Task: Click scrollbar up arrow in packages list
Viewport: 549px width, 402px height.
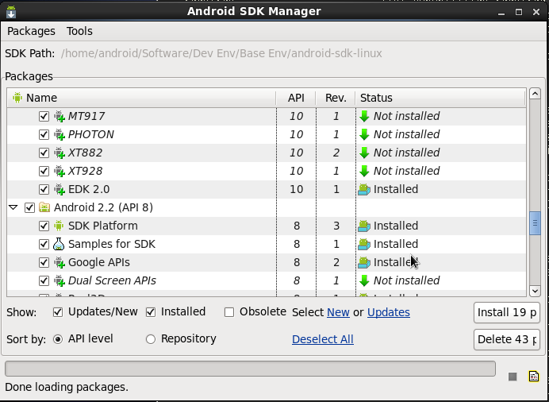Action: coord(535,94)
